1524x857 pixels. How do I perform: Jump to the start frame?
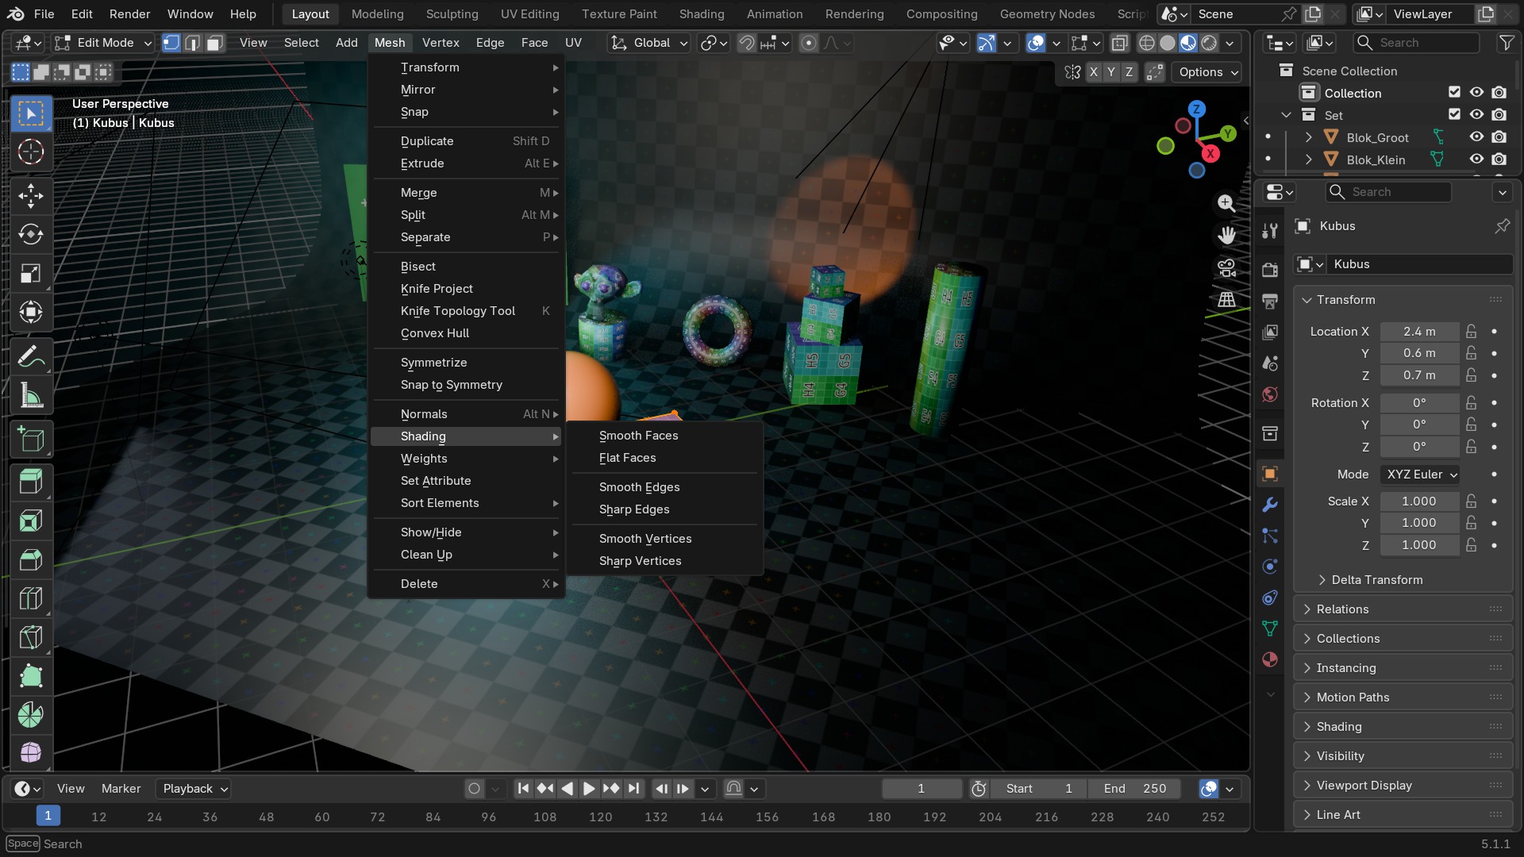tap(523, 789)
